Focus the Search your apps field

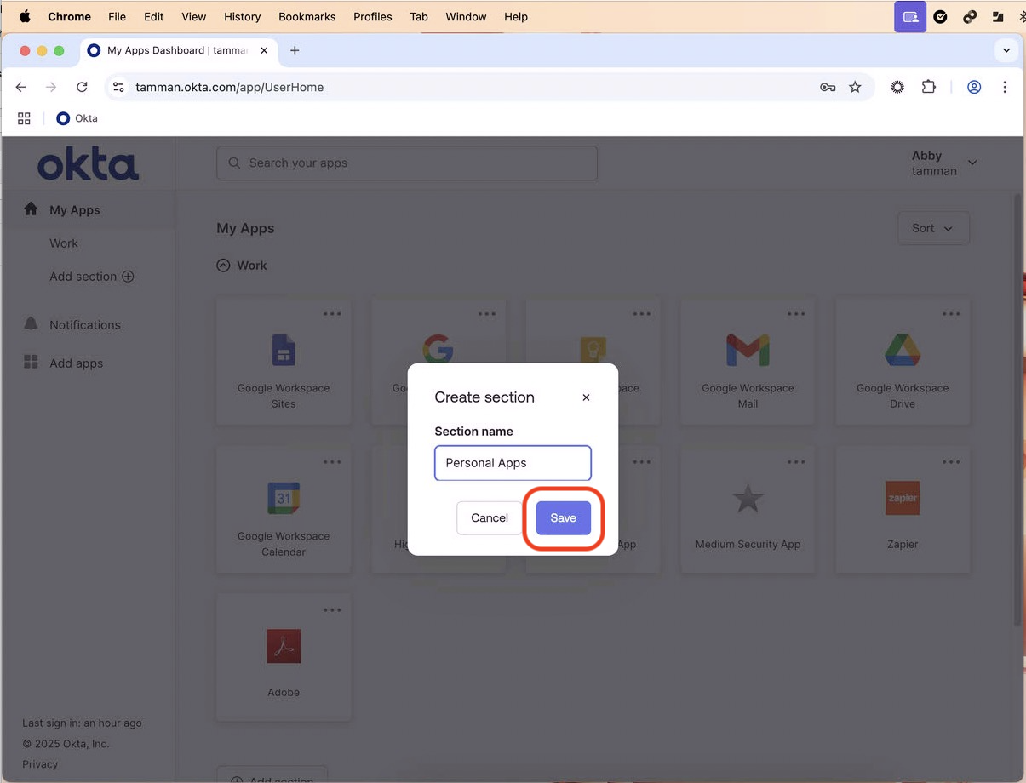(407, 163)
